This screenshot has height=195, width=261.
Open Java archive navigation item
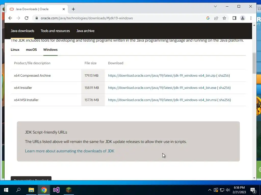[x=85, y=31]
